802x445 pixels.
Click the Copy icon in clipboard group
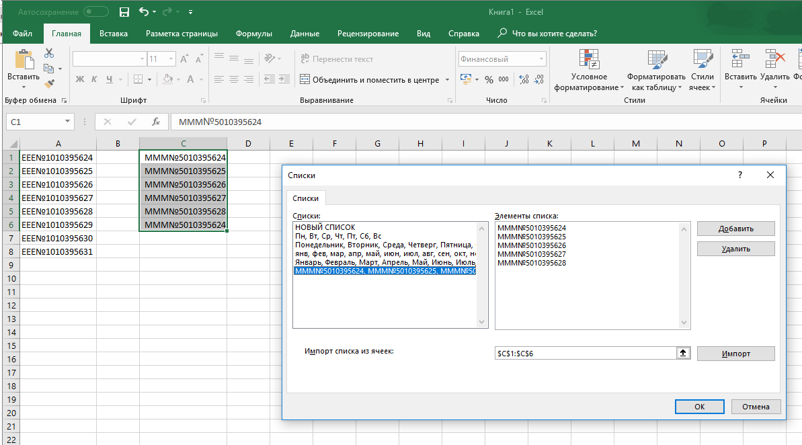coord(49,69)
